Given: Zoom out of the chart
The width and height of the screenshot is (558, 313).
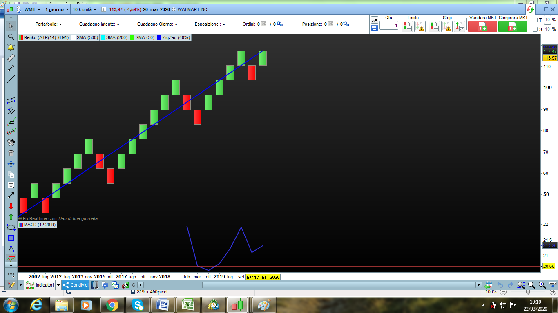Looking at the screenshot, I should [x=531, y=285].
